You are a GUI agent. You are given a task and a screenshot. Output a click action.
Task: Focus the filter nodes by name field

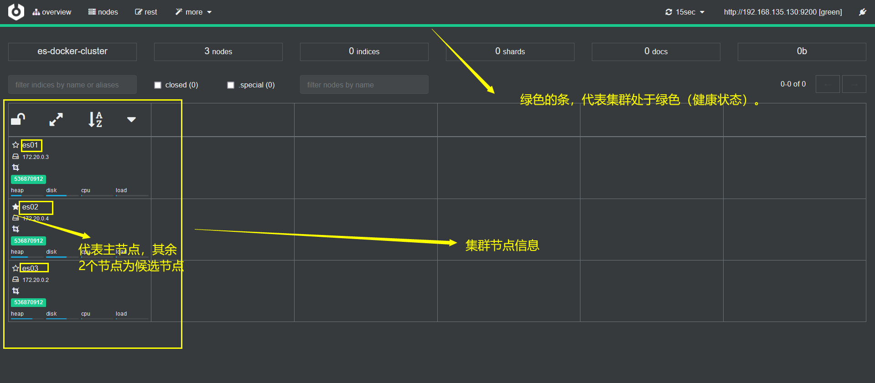pyautogui.click(x=364, y=85)
